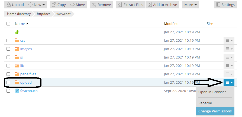Viewport: 242px width, 117px height.
Task: Click the Move toolbar button
Action: click(78, 5)
